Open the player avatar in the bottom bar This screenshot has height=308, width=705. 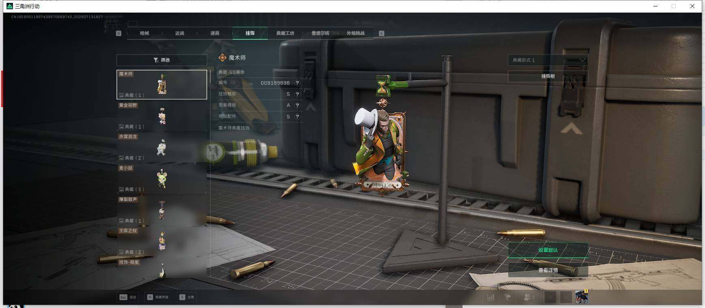582,297
